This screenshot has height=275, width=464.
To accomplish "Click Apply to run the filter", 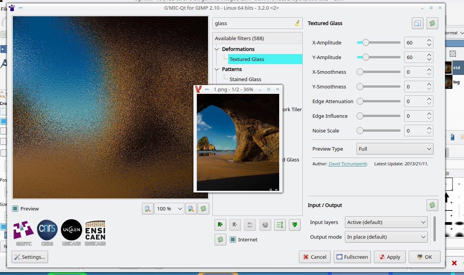I will point(389,257).
